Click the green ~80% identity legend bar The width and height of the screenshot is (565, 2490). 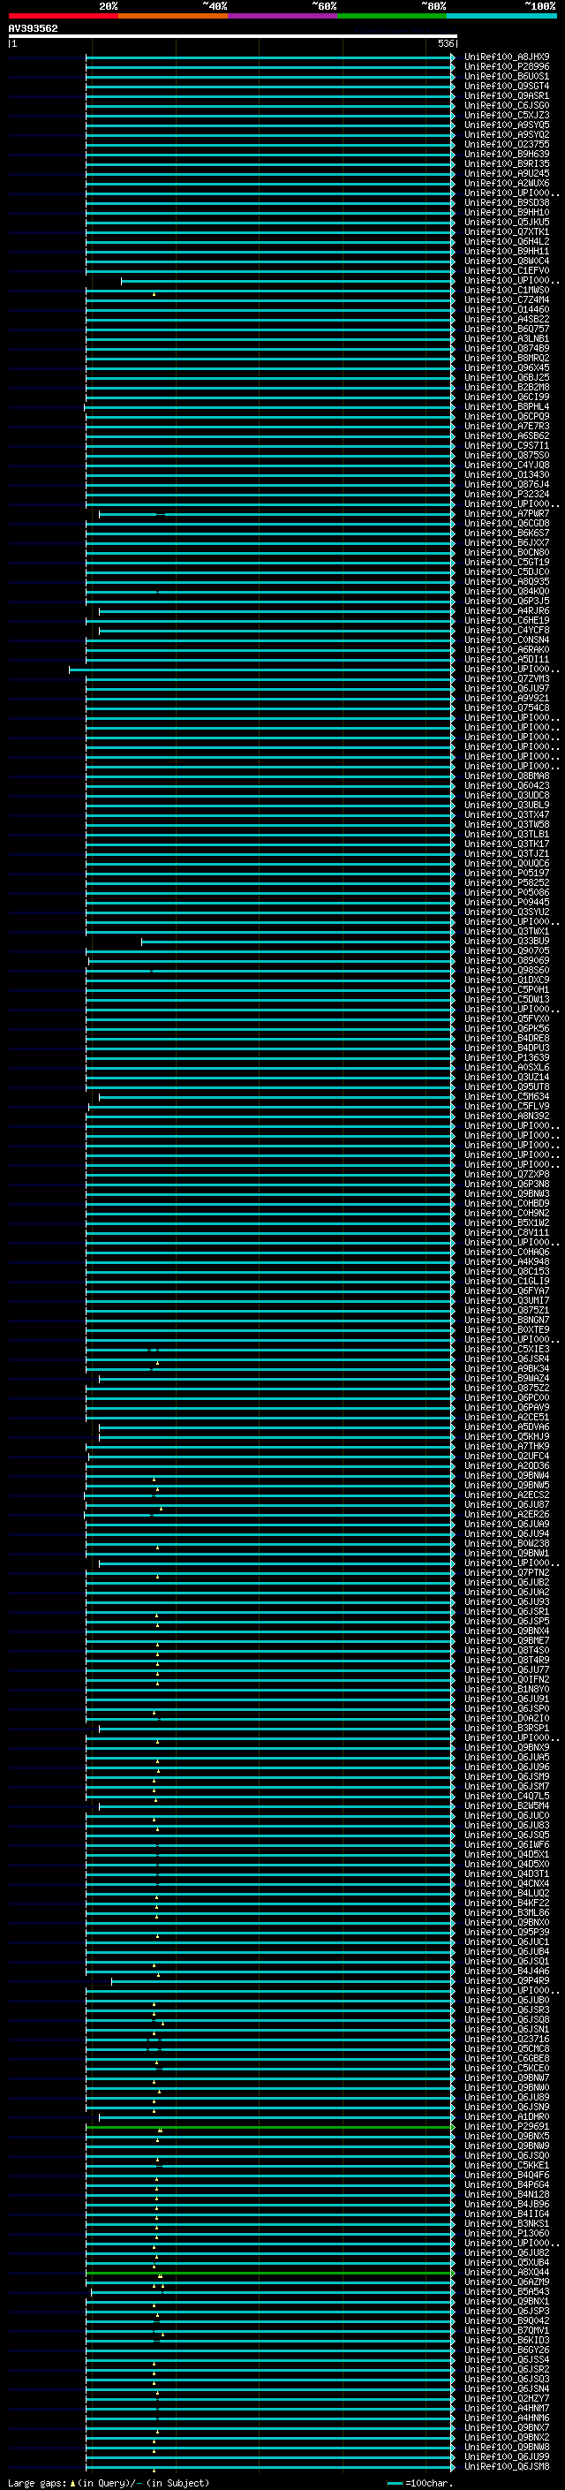(392, 16)
